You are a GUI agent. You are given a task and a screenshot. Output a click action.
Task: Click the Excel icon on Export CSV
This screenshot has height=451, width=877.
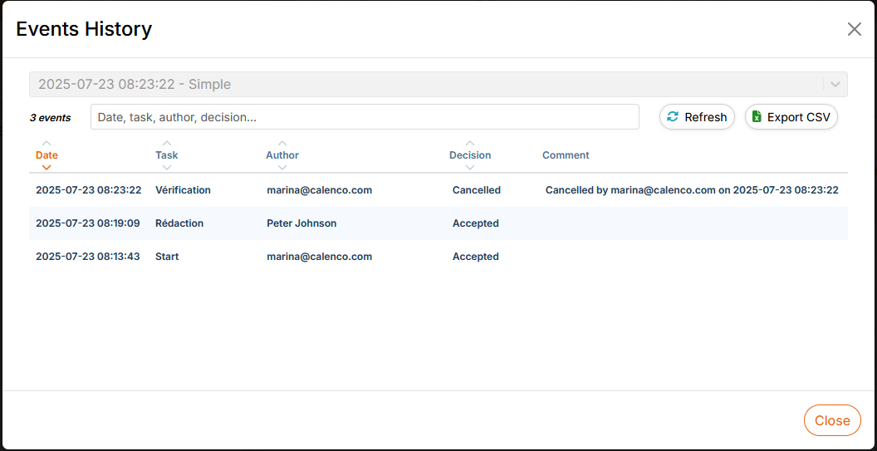757,117
